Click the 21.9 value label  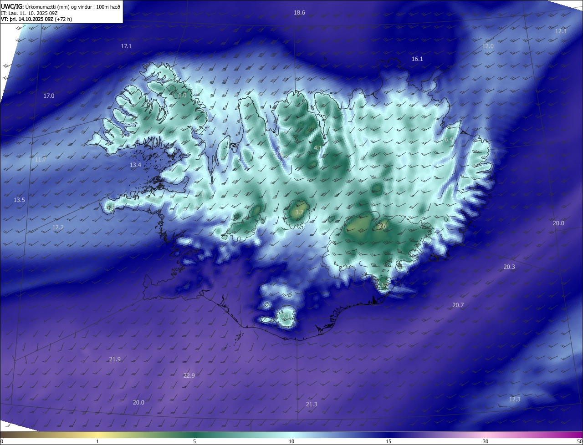point(115,359)
